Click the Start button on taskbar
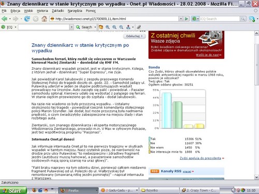Viewport: 259px width, 194px height. point(13,190)
